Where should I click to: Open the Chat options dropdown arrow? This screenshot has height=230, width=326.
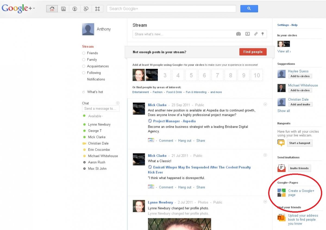click(118, 103)
